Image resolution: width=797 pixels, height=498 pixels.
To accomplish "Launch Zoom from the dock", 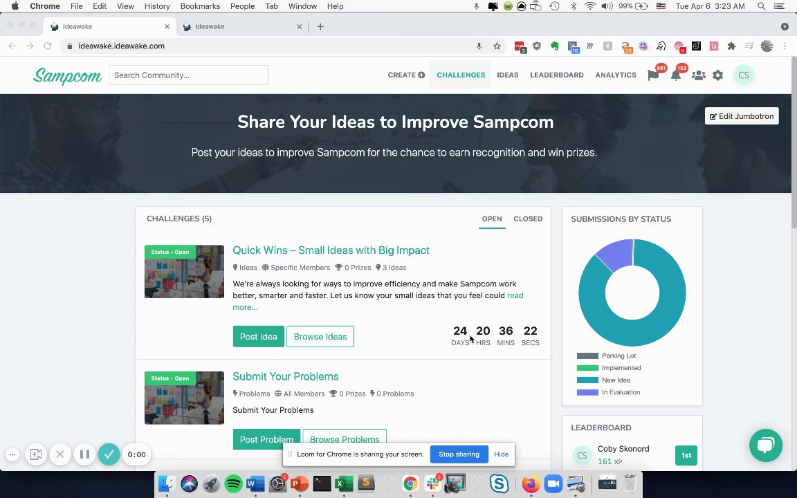I will point(553,483).
